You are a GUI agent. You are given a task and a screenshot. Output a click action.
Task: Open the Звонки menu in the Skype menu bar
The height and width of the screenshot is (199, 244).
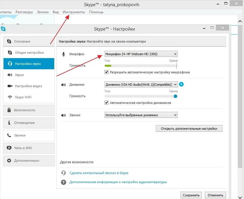coord(43,12)
